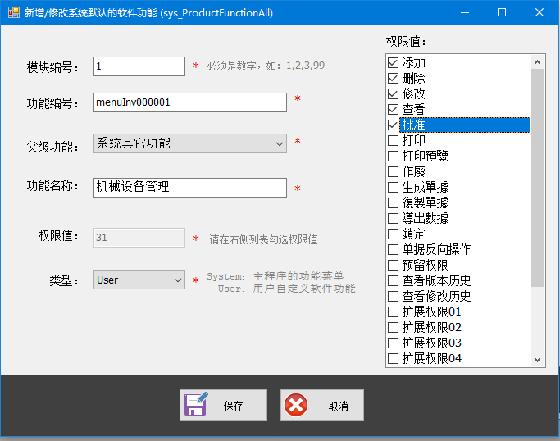Select the 功能名称 text field
The width and height of the screenshot is (560, 441).
(190, 188)
